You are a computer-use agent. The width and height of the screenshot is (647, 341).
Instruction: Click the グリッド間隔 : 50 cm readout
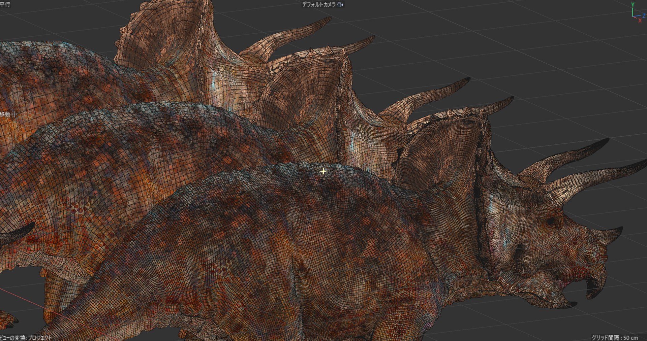click(615, 337)
